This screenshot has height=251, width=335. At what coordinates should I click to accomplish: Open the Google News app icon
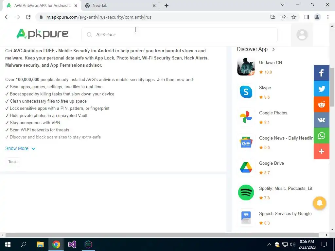[x=246, y=142]
